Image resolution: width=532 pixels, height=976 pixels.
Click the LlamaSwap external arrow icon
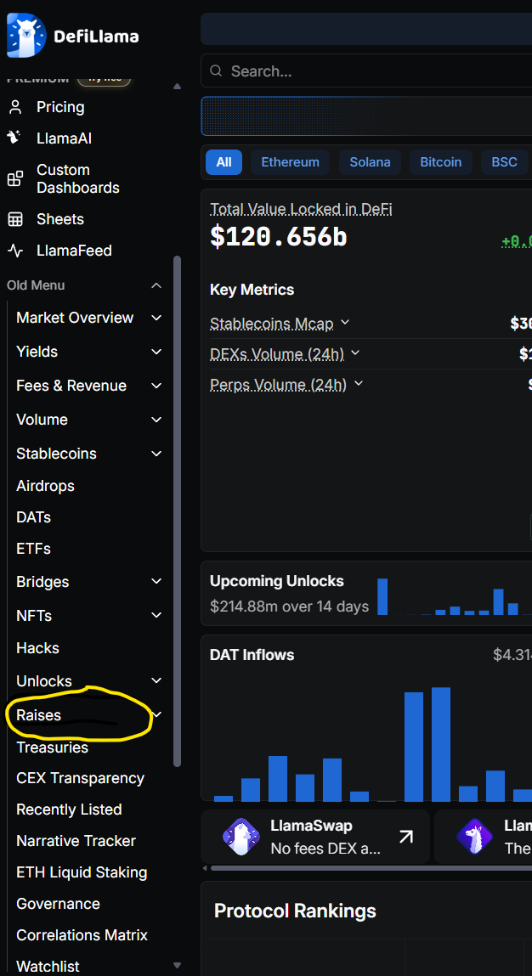click(x=406, y=837)
